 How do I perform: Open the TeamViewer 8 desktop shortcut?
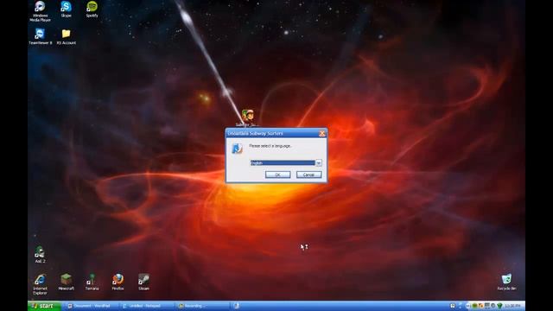(x=41, y=36)
